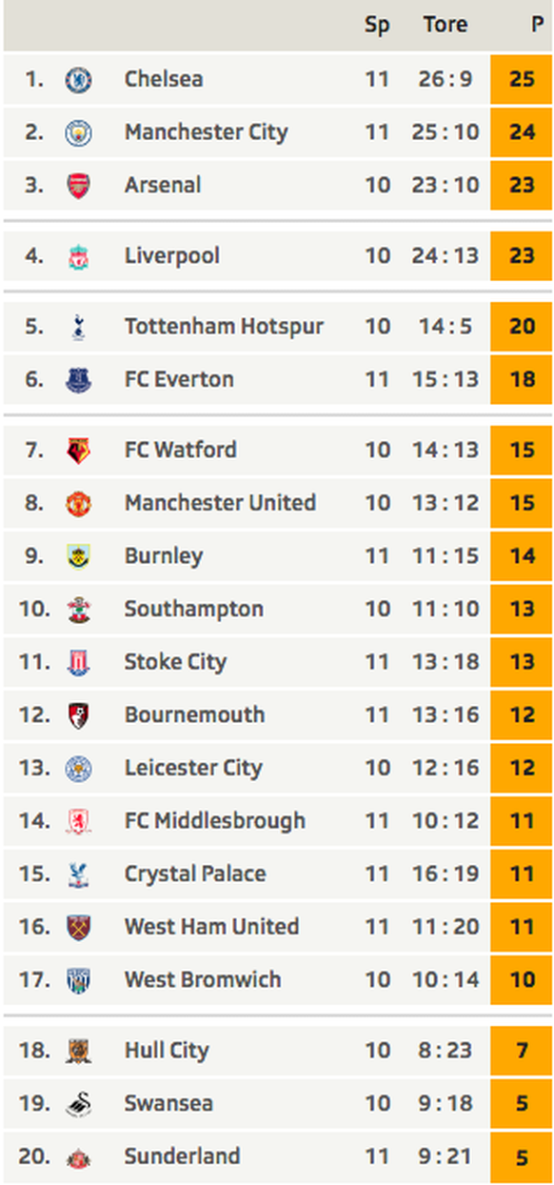The height and width of the screenshot is (1185, 554).
Task: Select the Arsenal club crest
Action: click(x=78, y=186)
